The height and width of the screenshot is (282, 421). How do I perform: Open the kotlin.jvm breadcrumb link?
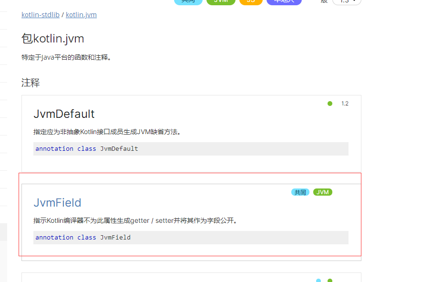[81, 15]
